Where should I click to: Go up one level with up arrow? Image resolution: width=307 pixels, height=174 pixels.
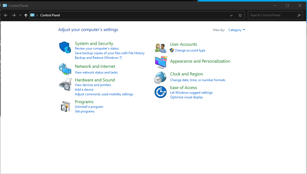26,15
